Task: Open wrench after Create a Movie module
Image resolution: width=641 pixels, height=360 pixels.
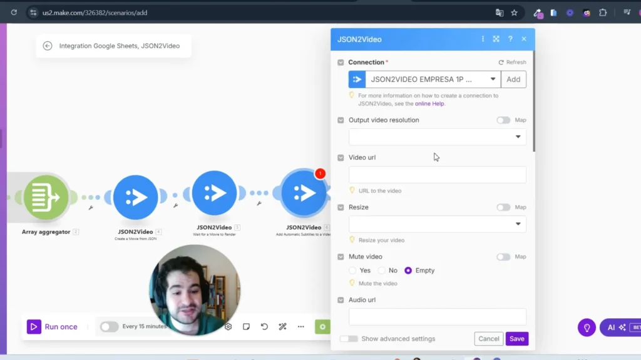Action: [175, 206]
